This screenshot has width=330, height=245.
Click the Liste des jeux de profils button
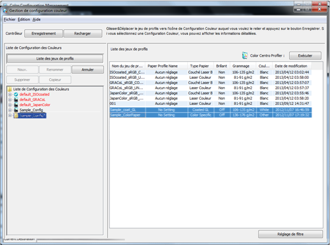[x=55, y=59]
